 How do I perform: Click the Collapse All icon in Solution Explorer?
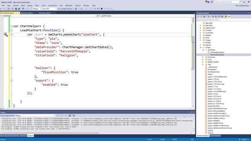point(219,16)
